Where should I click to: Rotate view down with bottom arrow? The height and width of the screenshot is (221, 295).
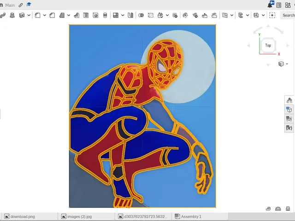click(x=268, y=65)
